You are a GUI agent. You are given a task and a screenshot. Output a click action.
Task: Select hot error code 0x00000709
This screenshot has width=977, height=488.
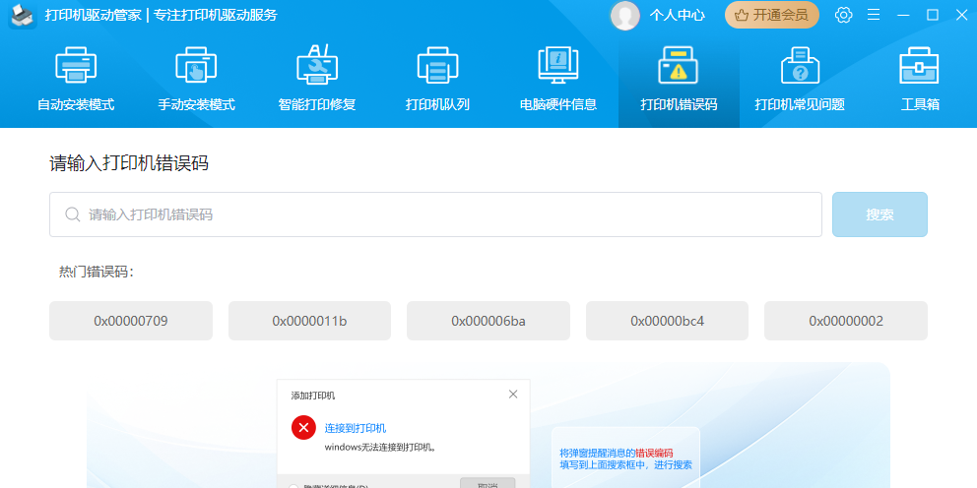pos(131,321)
